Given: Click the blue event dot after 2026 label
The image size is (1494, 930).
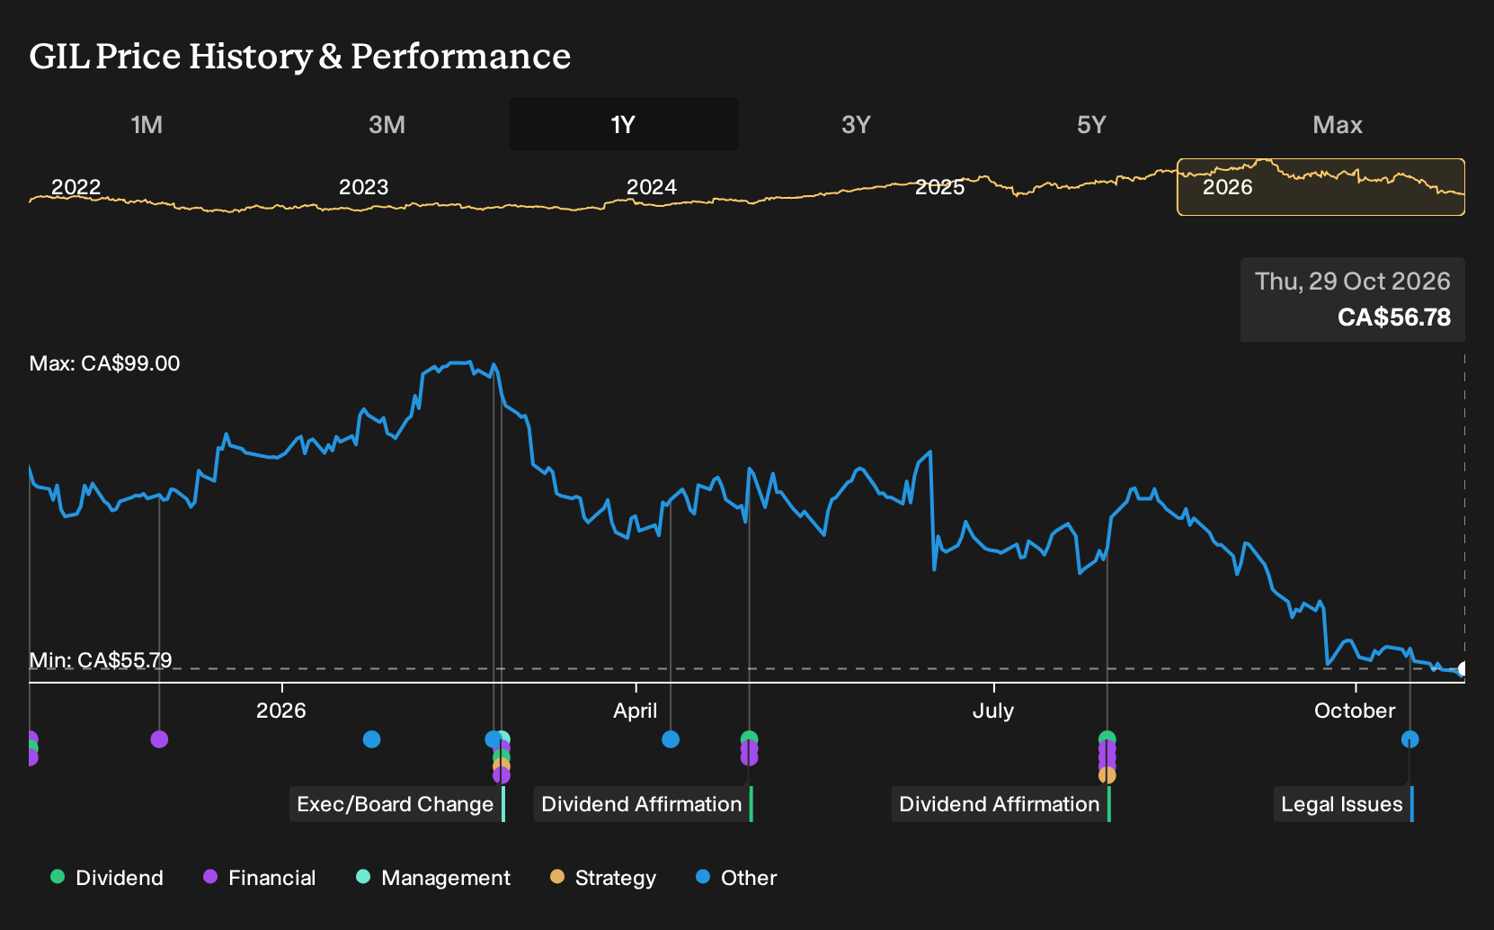Looking at the screenshot, I should [371, 739].
